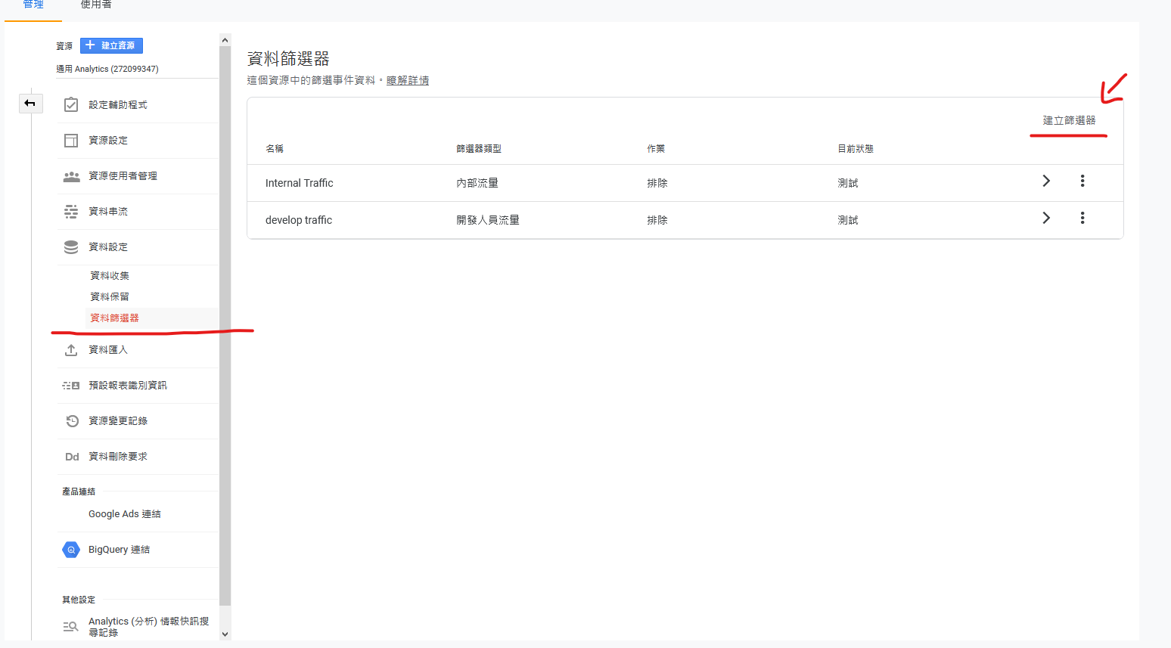The image size is (1171, 648).
Task: Click 排除 in develop traffic row
Action: pos(657,220)
